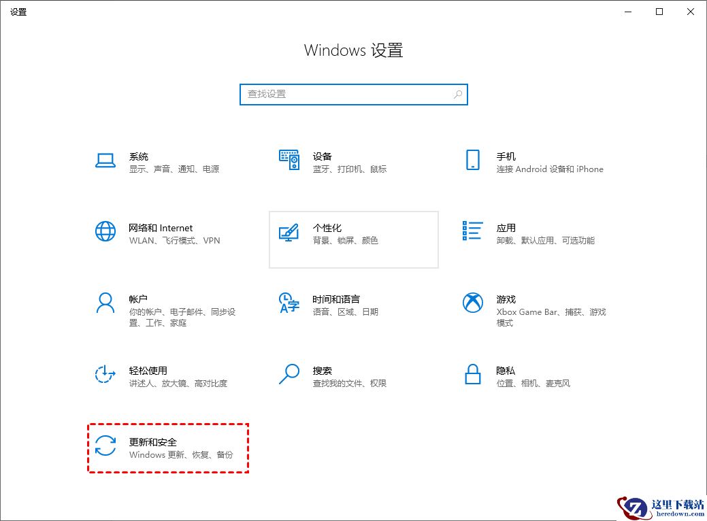Click the search magnifier in the 查找设置 box

click(x=458, y=94)
